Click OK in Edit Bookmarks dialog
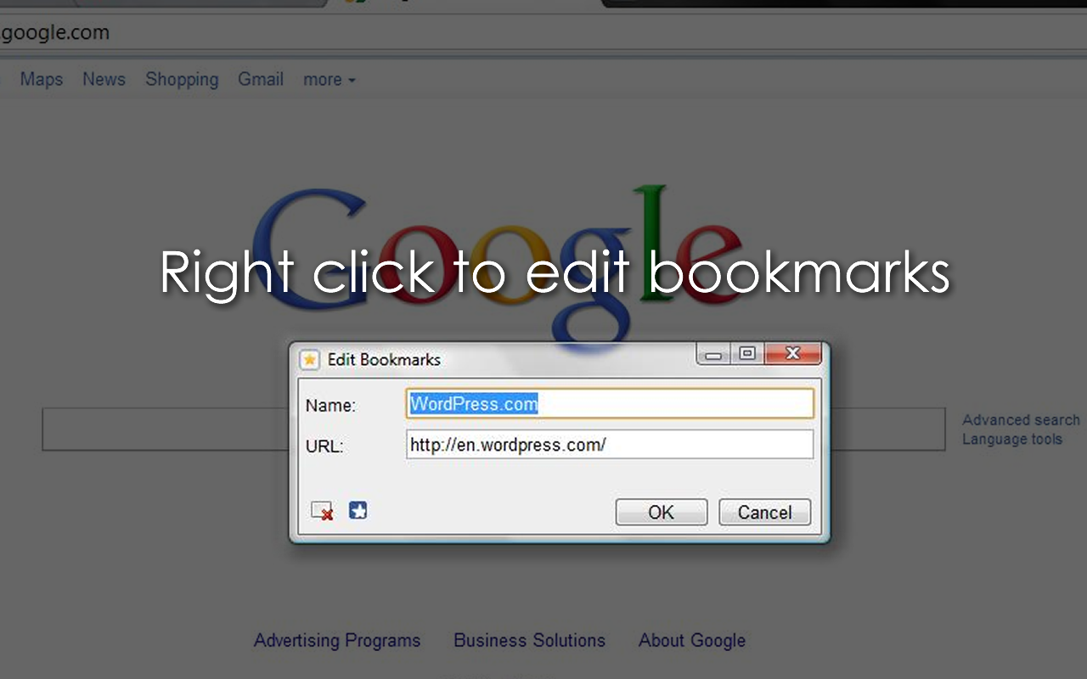Viewport: 1087px width, 679px height. [x=662, y=512]
